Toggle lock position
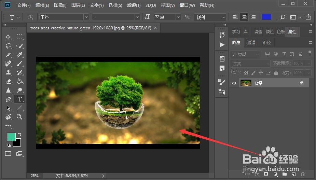Image resolution: width=316 pixels, height=180 pixels. click(x=261, y=73)
